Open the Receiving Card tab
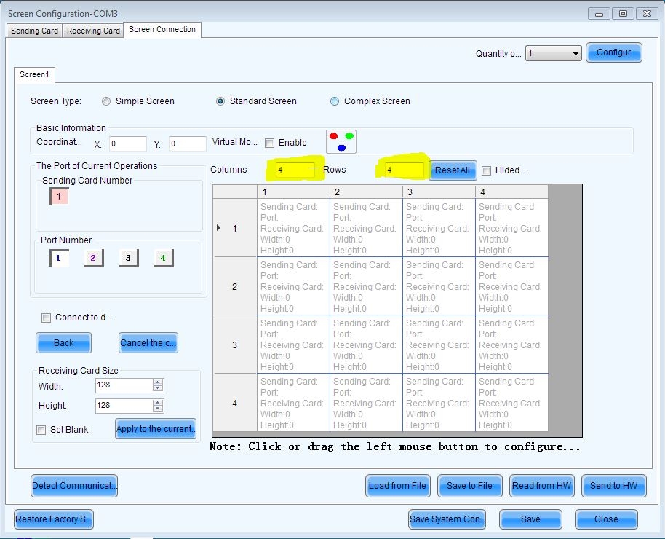This screenshot has width=665, height=539. [x=93, y=31]
